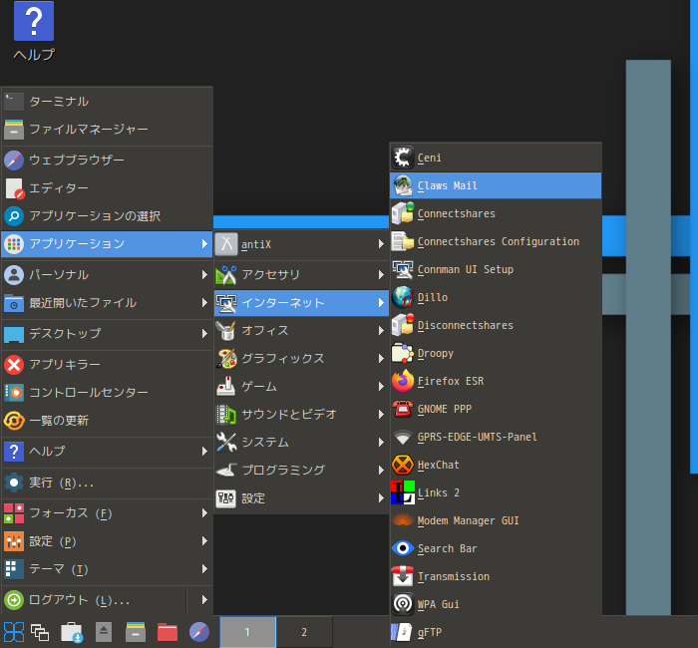This screenshot has height=648, width=698.
Task: Expand the アクセサリ submenu arrow
Action: point(381,275)
